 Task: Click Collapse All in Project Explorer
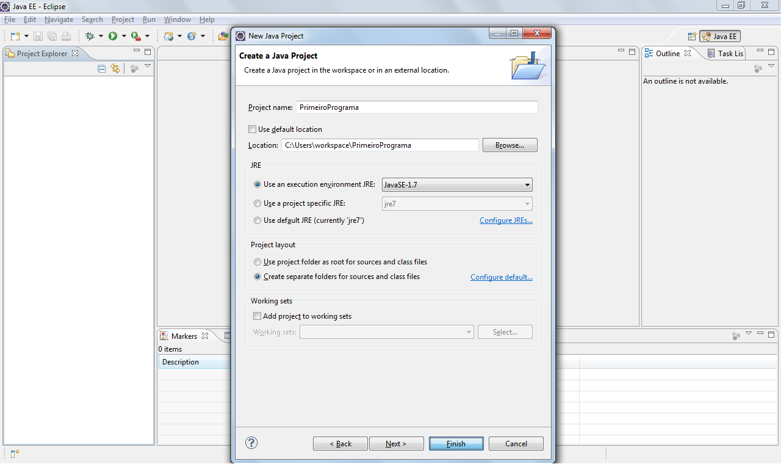point(102,69)
